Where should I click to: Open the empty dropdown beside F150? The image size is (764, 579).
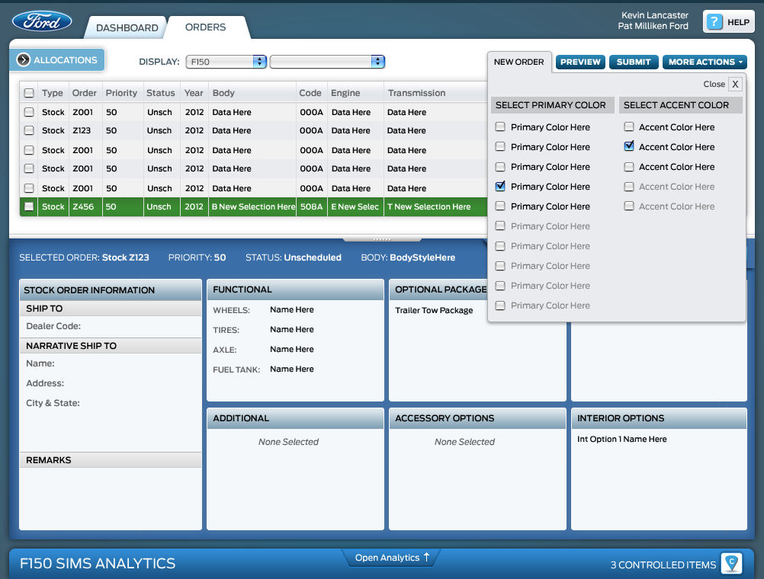click(327, 62)
